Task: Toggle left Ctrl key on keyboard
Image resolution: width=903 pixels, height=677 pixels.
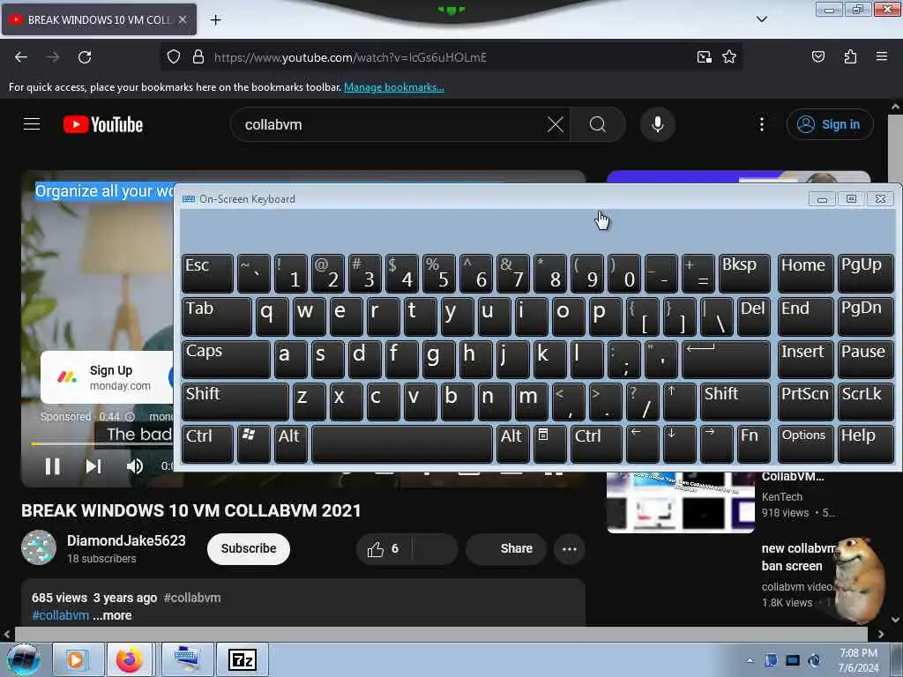Action: pyautogui.click(x=207, y=444)
